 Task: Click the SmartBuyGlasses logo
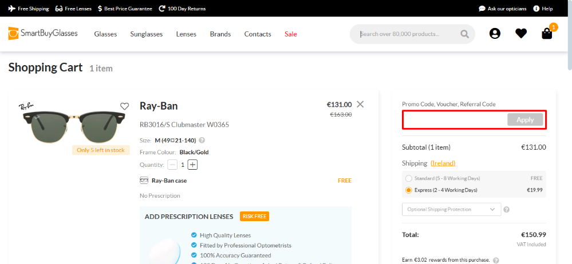point(43,34)
